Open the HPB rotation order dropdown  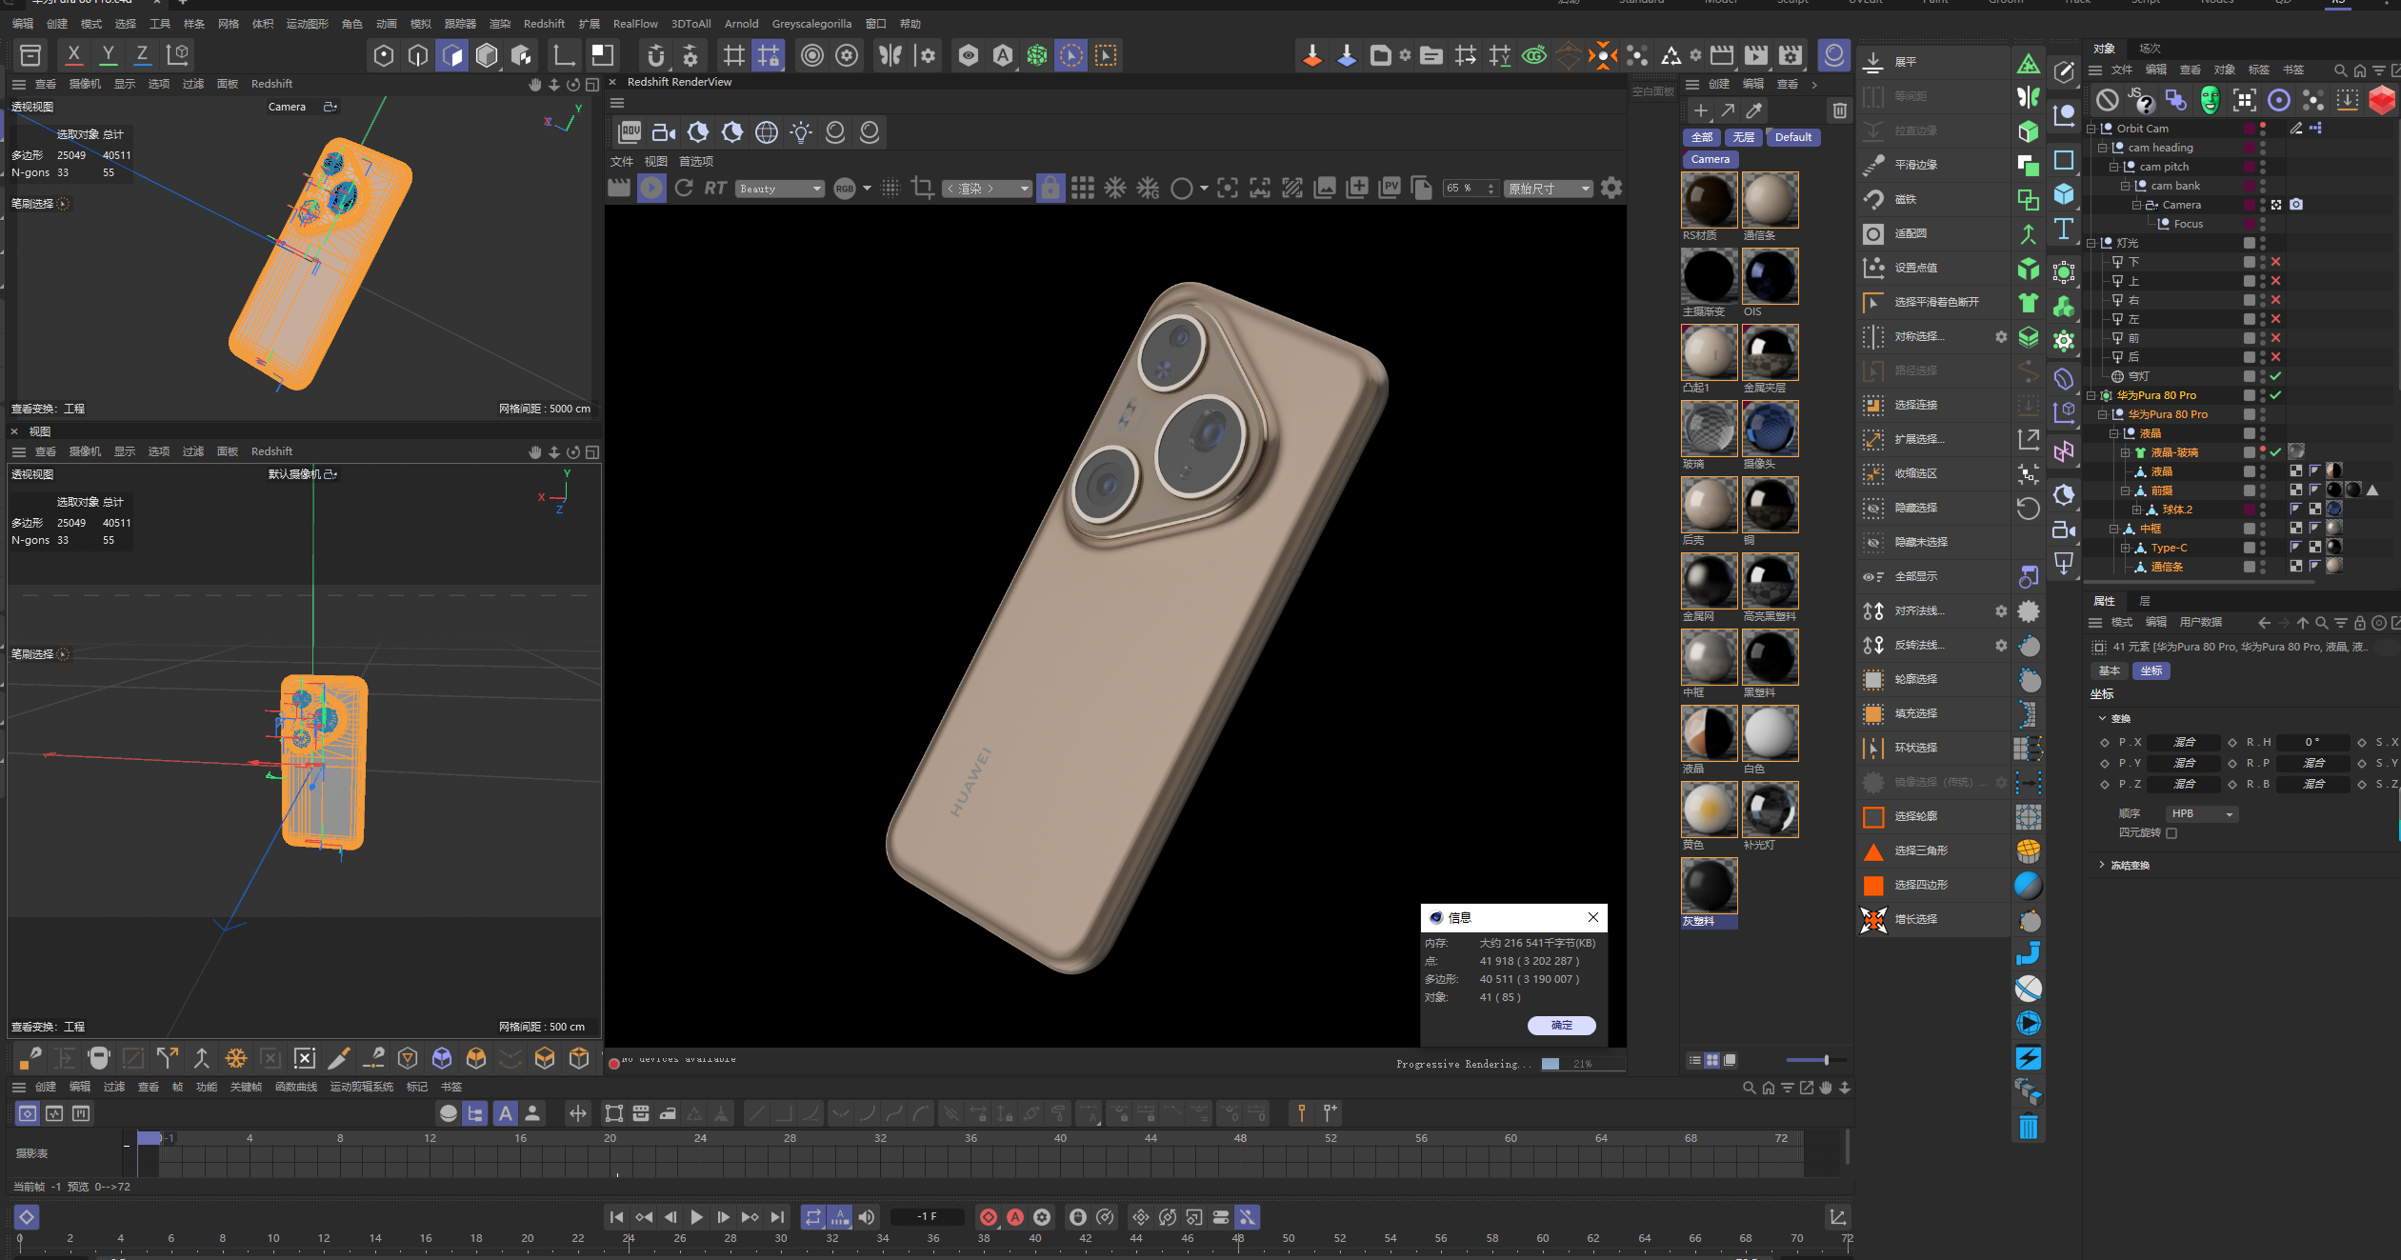pos(2202,814)
